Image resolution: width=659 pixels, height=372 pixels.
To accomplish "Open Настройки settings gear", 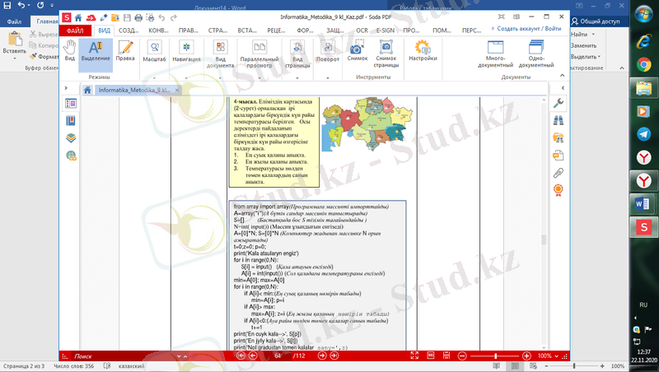I will (423, 52).
